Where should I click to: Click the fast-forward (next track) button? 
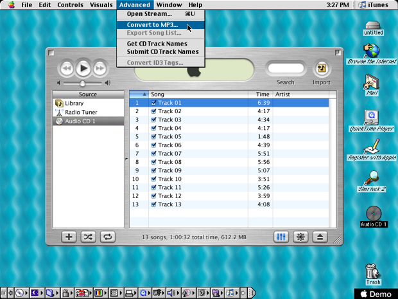point(99,68)
